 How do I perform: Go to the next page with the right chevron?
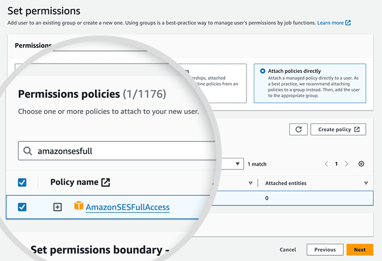[347, 164]
